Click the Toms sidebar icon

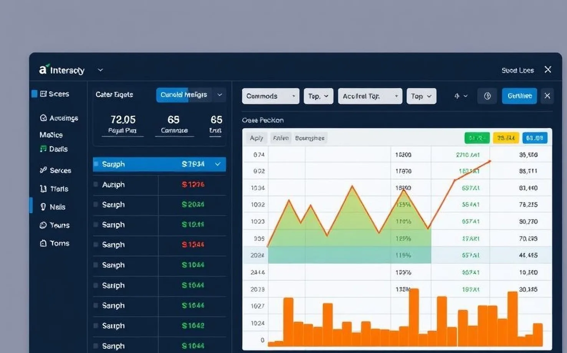pyautogui.click(x=43, y=243)
